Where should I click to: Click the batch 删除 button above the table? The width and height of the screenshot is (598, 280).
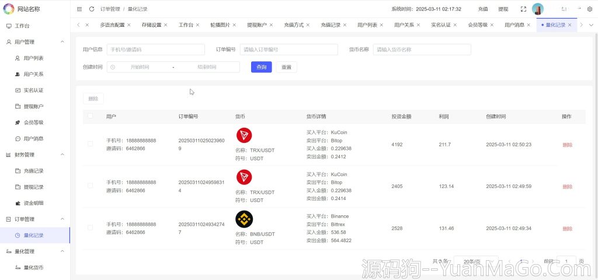[93, 99]
